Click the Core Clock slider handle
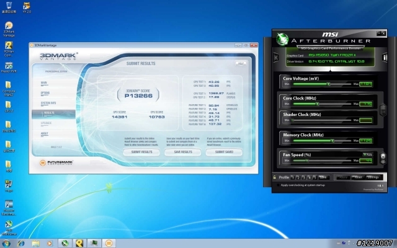 click(318, 104)
